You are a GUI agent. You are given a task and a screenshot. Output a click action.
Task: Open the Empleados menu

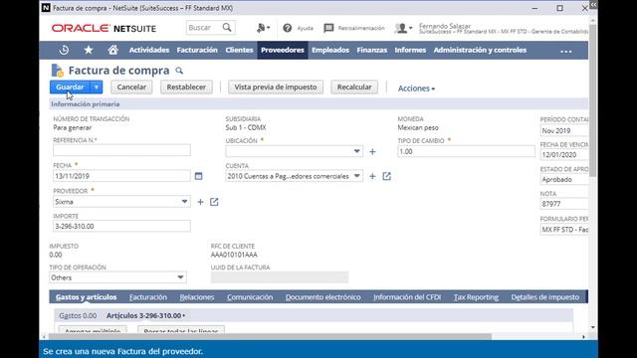coord(330,50)
